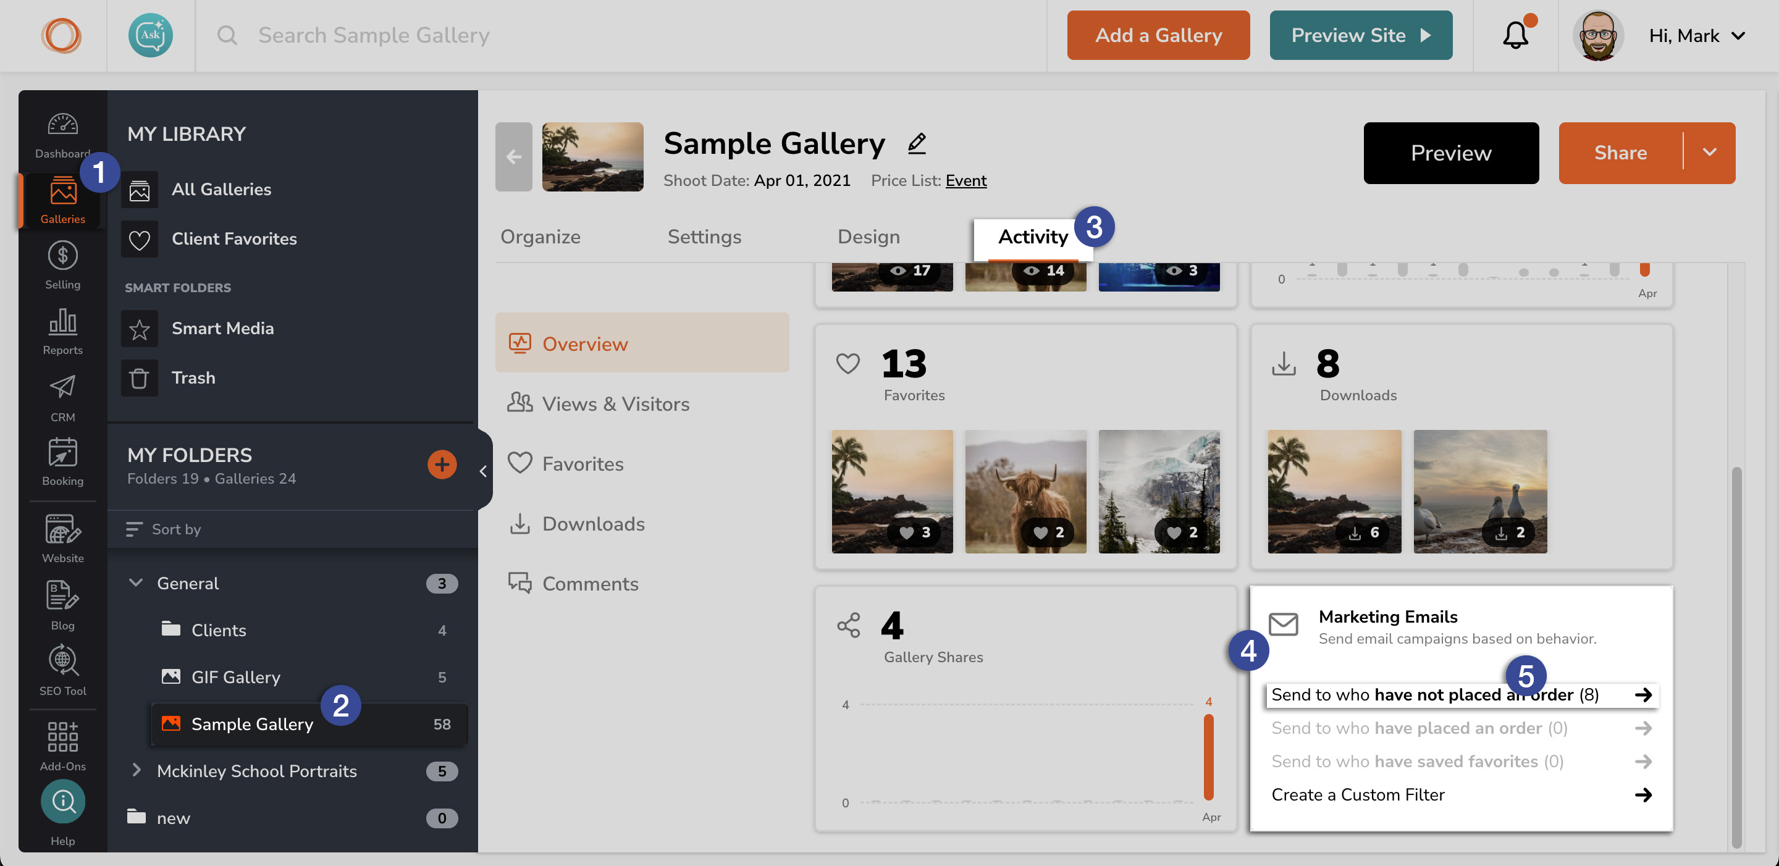Open Selling in the sidebar
This screenshot has height=866, width=1779.
pyautogui.click(x=63, y=265)
